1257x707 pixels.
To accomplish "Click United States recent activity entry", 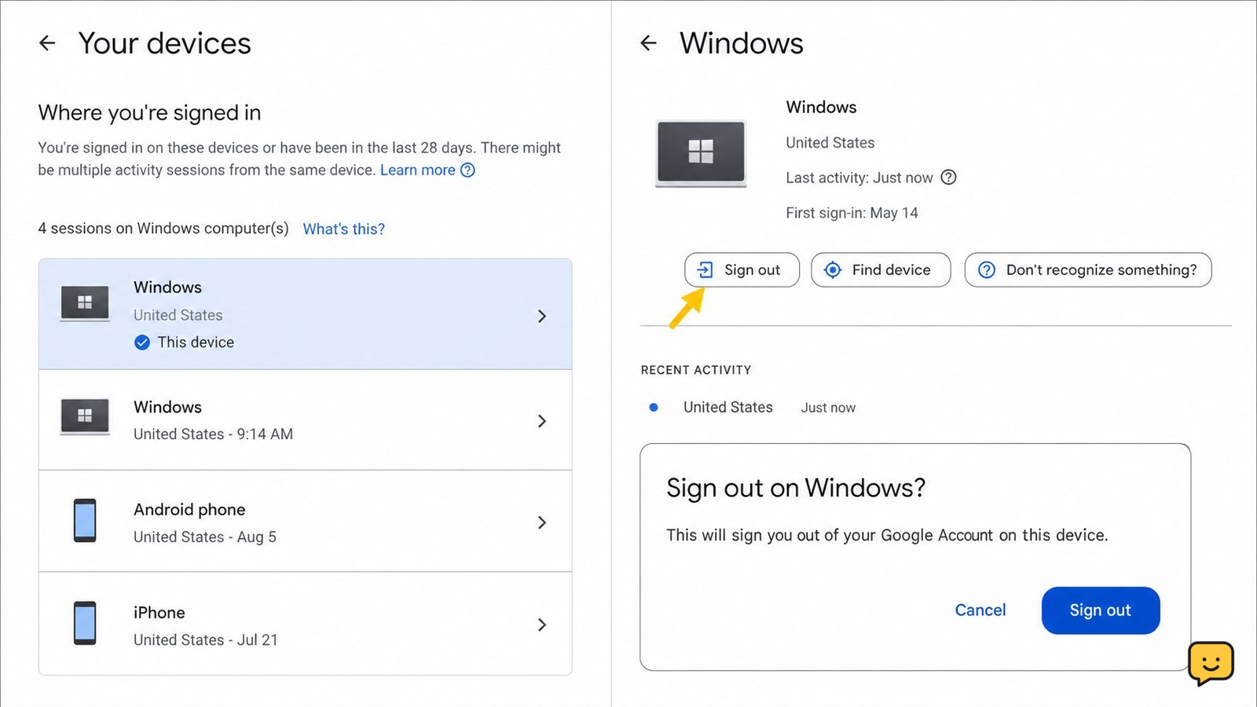I will [728, 407].
